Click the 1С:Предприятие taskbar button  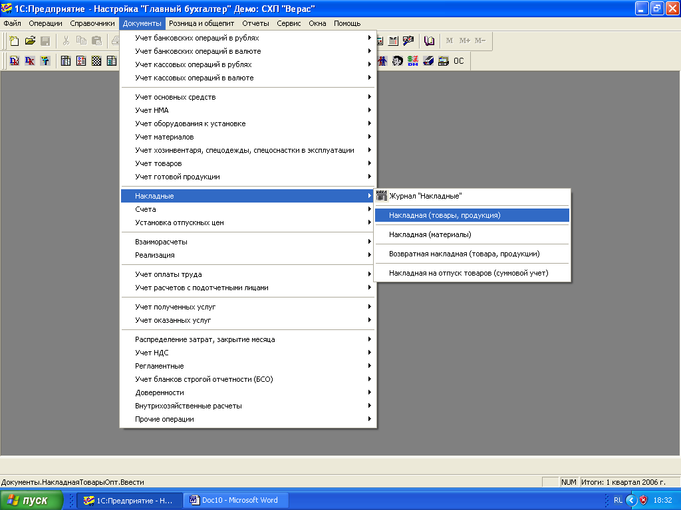pyautogui.click(x=129, y=501)
